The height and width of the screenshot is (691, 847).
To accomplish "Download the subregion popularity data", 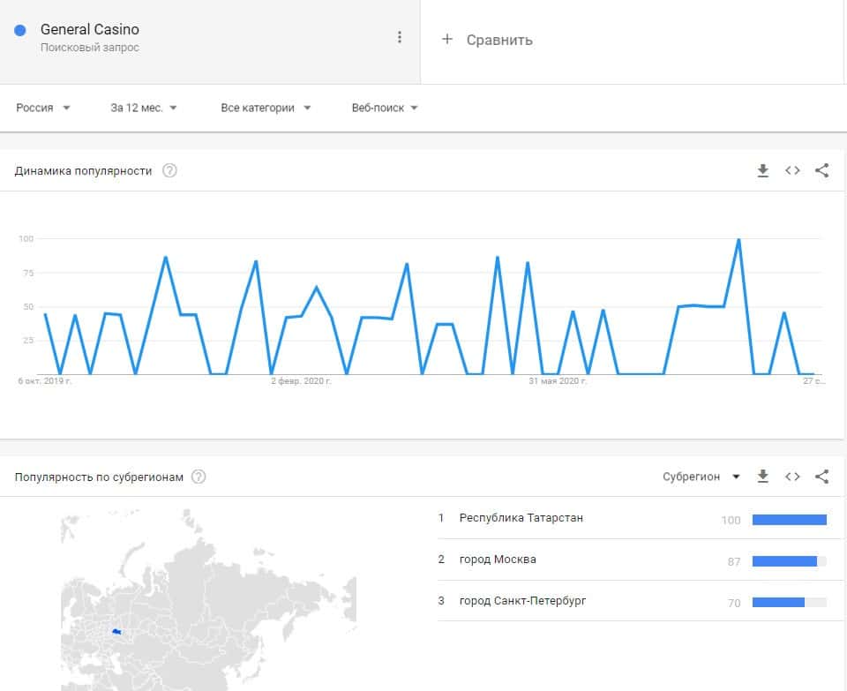I will click(763, 477).
